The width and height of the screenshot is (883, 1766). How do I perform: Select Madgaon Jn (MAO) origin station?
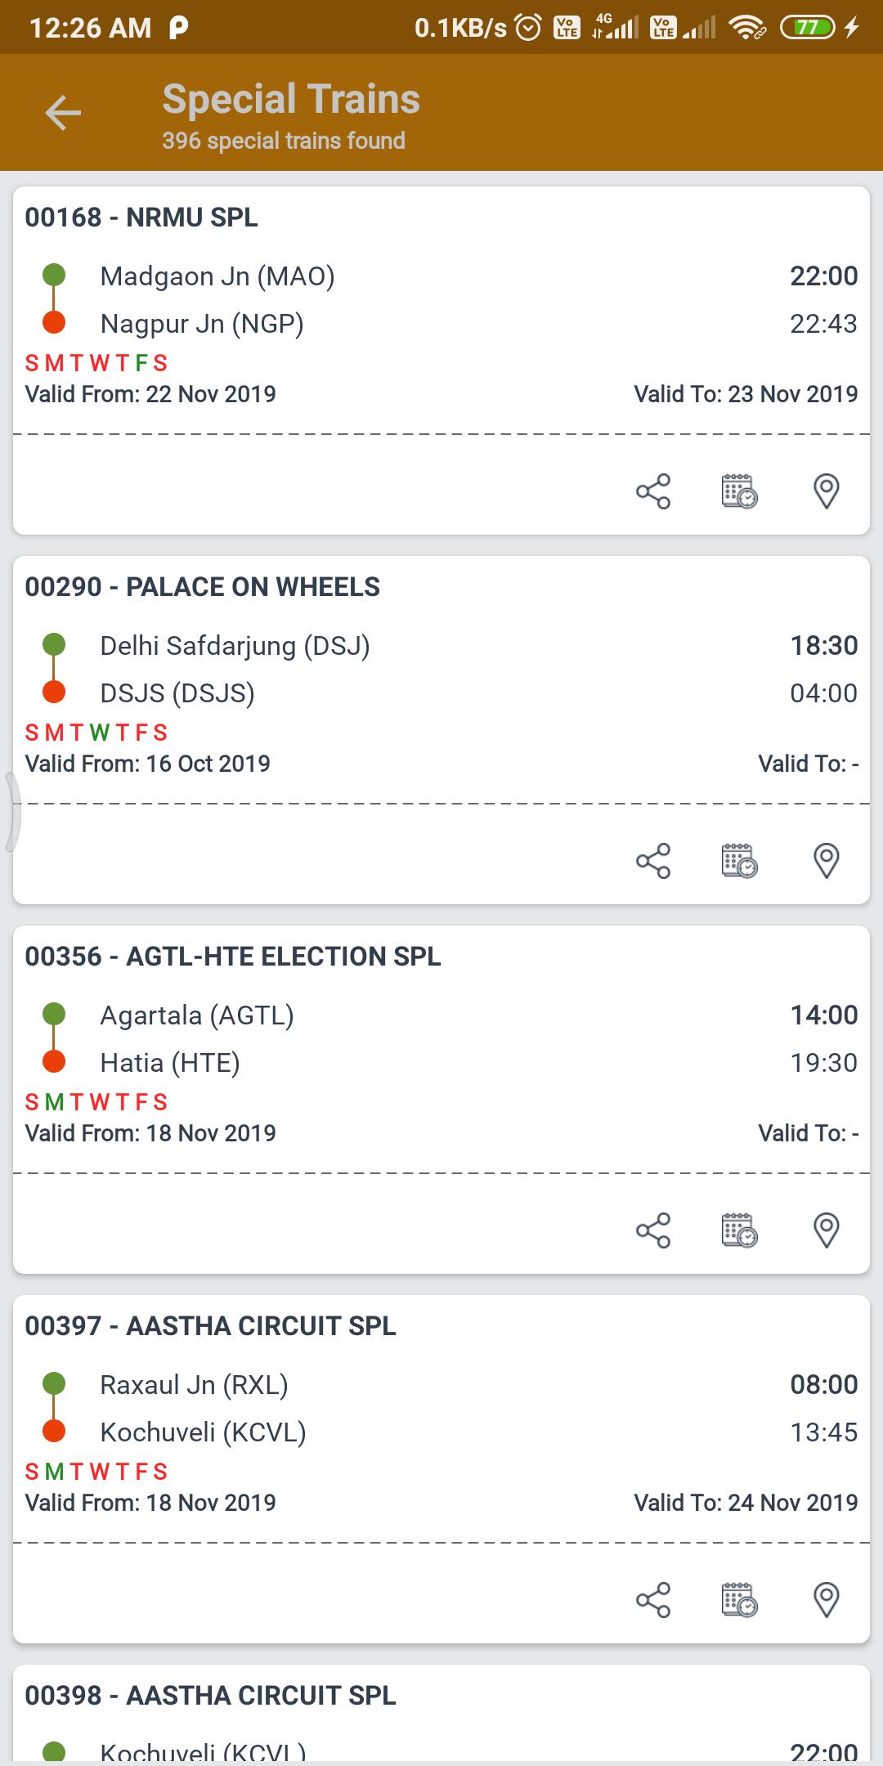[x=217, y=276]
